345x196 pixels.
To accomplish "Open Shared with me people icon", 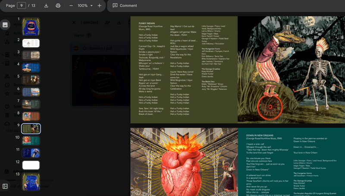I will pyautogui.click(x=7, y=76).
